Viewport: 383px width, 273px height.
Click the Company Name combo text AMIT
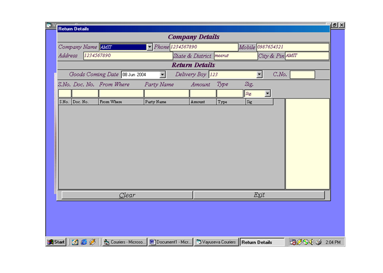tap(106, 47)
